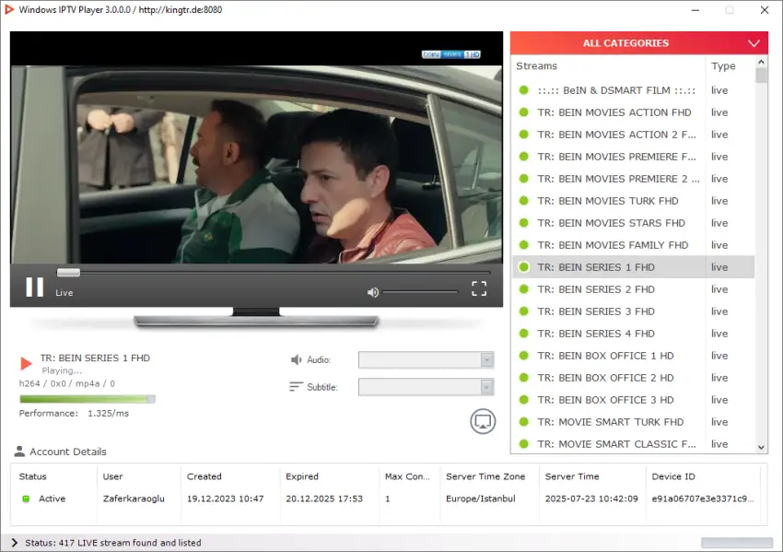The width and height of the screenshot is (783, 552).
Task: Click the green performance progress bar
Action: pyautogui.click(x=88, y=399)
